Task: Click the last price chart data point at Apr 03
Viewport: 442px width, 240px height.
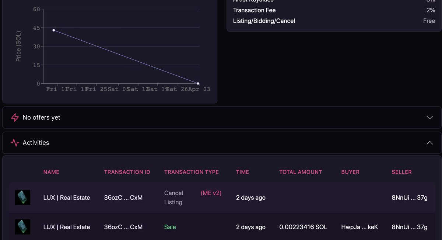Action: [x=198, y=84]
